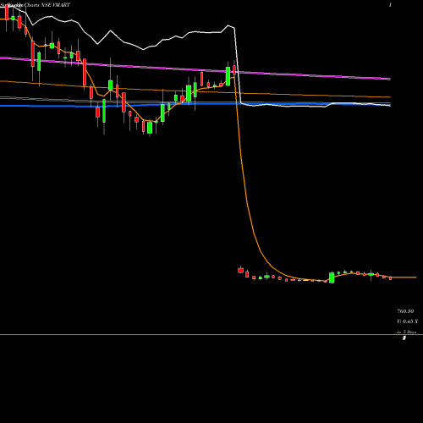Click the 'in 5 Days' label
Screen dimensions: 423x423
(406, 332)
